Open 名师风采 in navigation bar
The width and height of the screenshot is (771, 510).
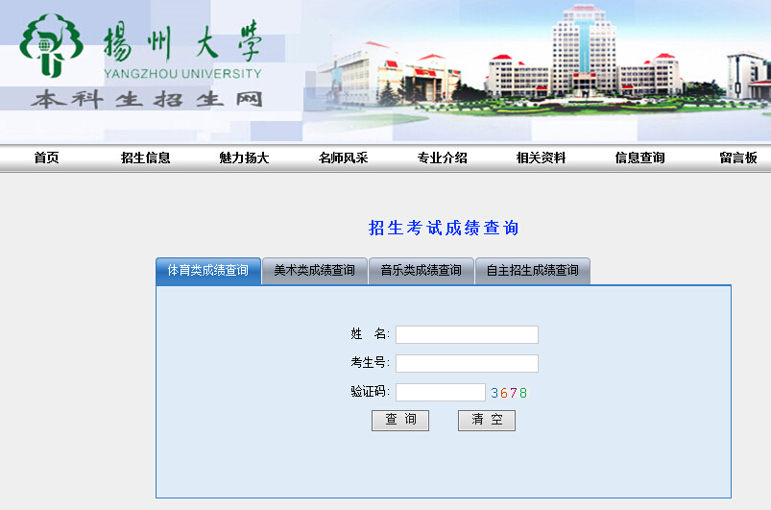click(x=343, y=158)
